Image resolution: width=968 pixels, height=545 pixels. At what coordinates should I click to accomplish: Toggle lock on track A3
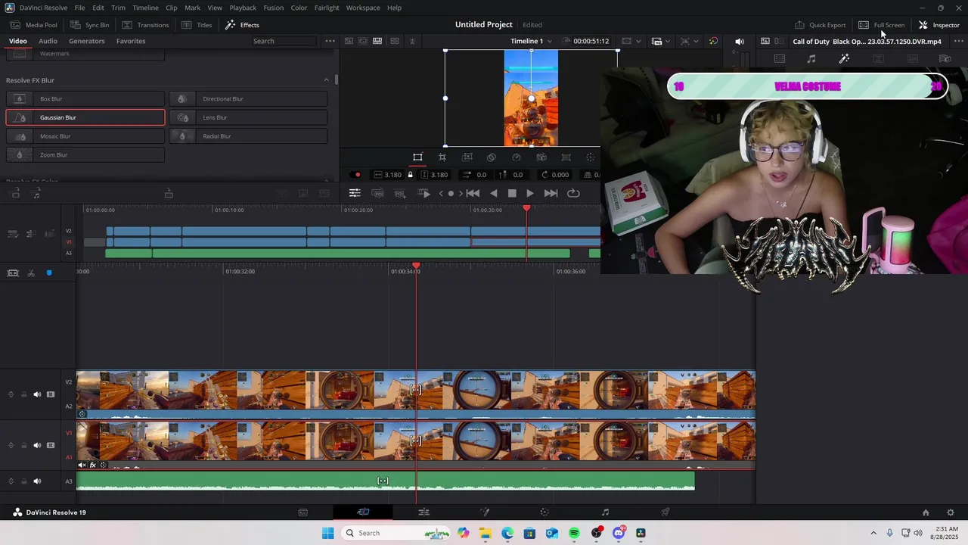(x=23, y=481)
